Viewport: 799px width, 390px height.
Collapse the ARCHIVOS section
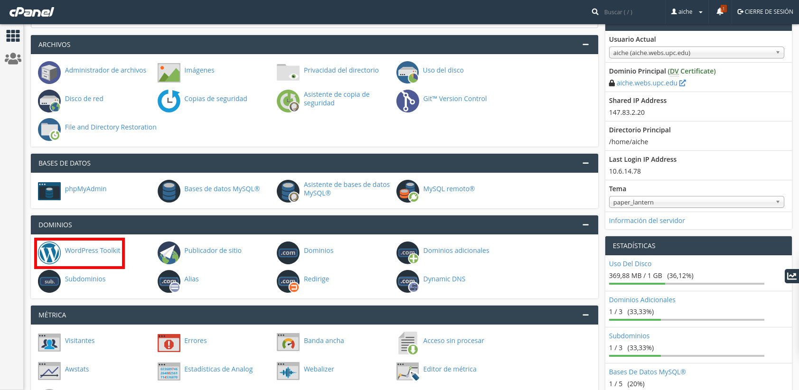pos(585,45)
